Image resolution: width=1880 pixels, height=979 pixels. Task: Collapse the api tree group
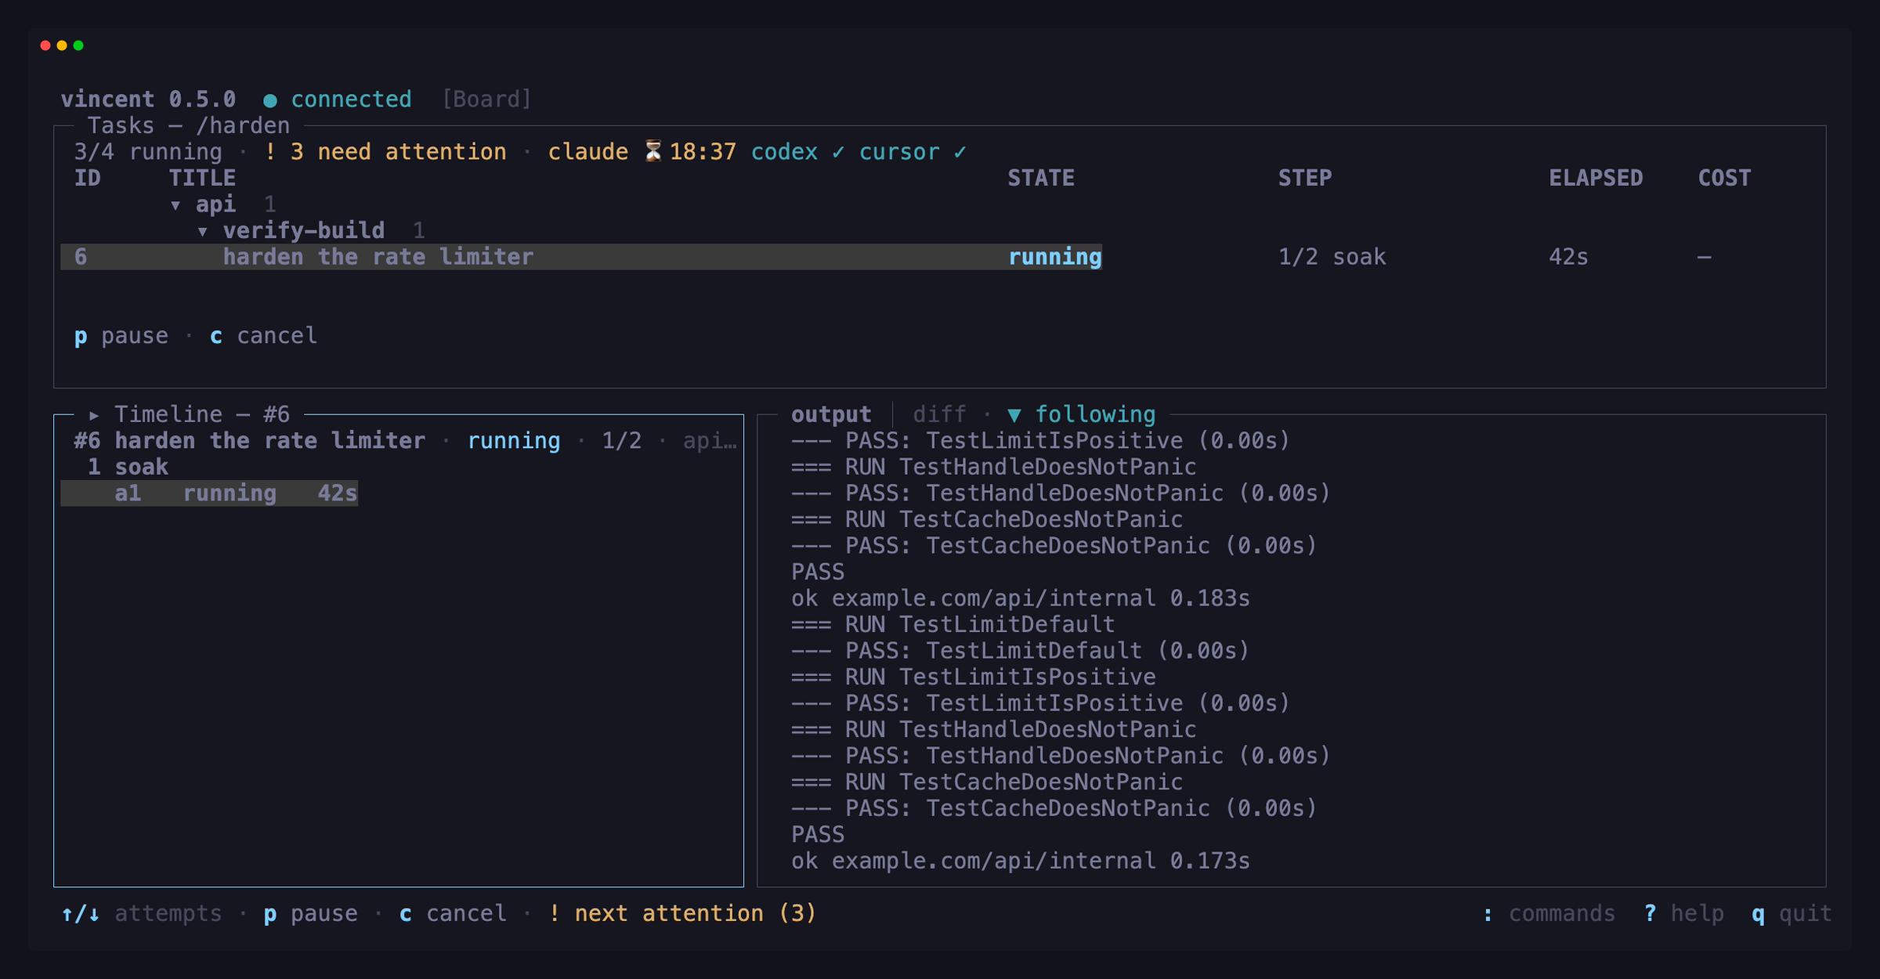click(175, 205)
